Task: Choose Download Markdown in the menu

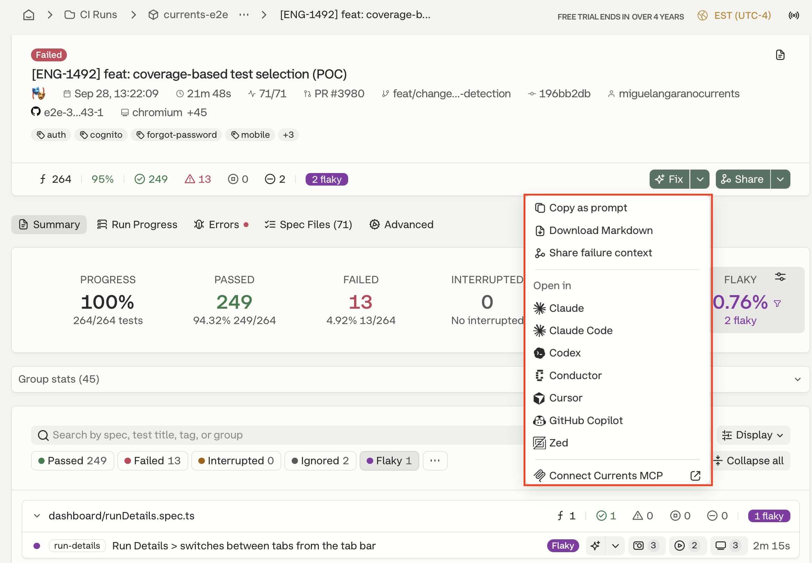Action: (617, 230)
